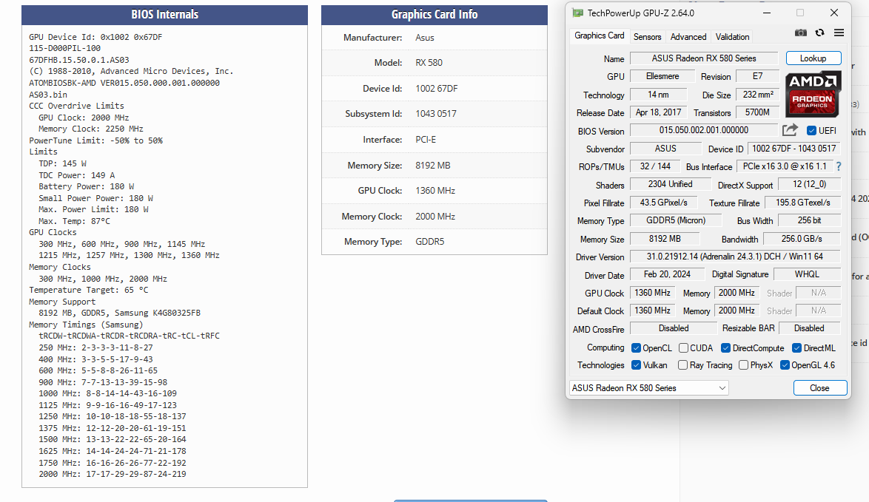Viewport: 869px width, 502px height.
Task: Click the AMD CrossFire field showing Disabled
Action: [674, 328]
